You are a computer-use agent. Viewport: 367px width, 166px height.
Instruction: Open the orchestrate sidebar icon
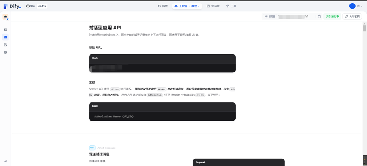pyautogui.click(x=5, y=29)
